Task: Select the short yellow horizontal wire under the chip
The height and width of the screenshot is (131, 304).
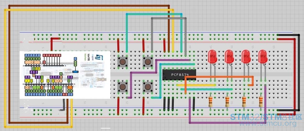Action: [x=196, y=85]
